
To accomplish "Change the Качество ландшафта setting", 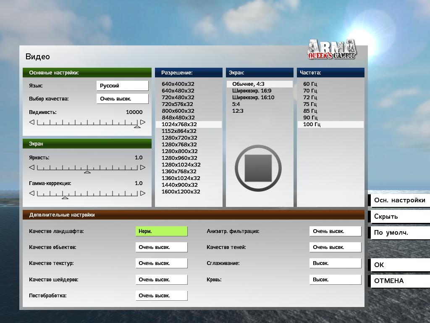I will point(161,231).
